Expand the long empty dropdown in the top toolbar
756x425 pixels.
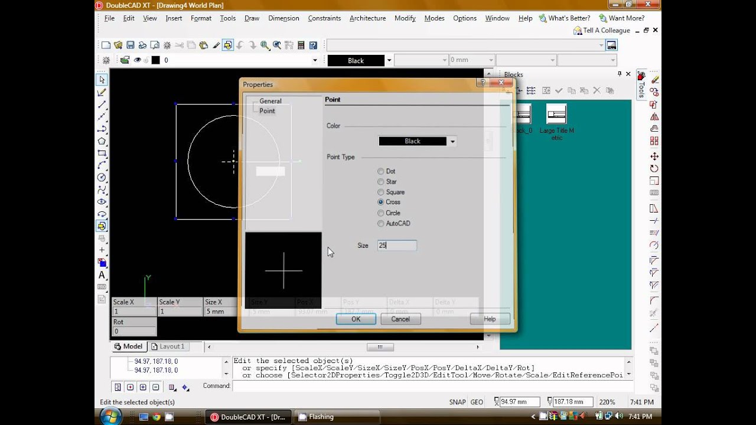click(x=601, y=45)
